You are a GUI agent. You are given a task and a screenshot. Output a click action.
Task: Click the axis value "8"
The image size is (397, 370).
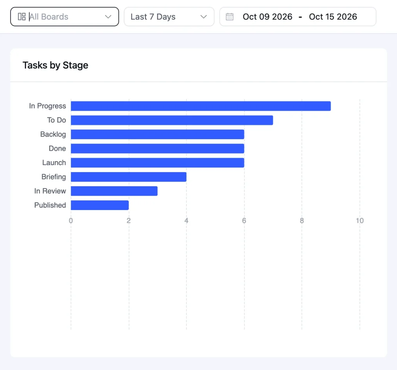click(302, 221)
